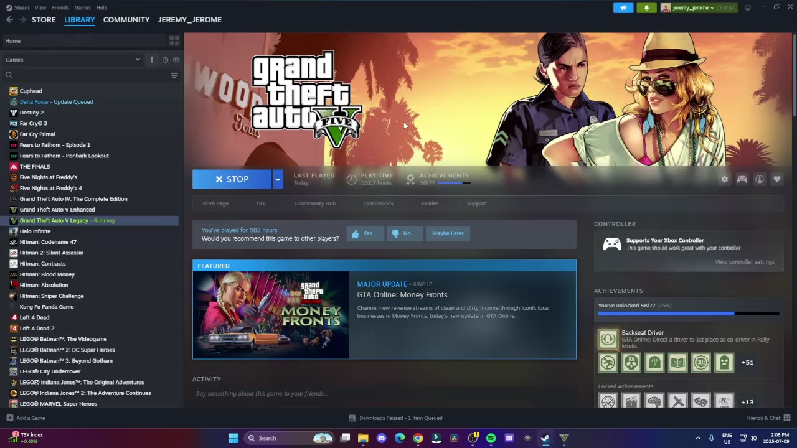Open the Friends menu
The image size is (797, 448).
(x=60, y=7)
